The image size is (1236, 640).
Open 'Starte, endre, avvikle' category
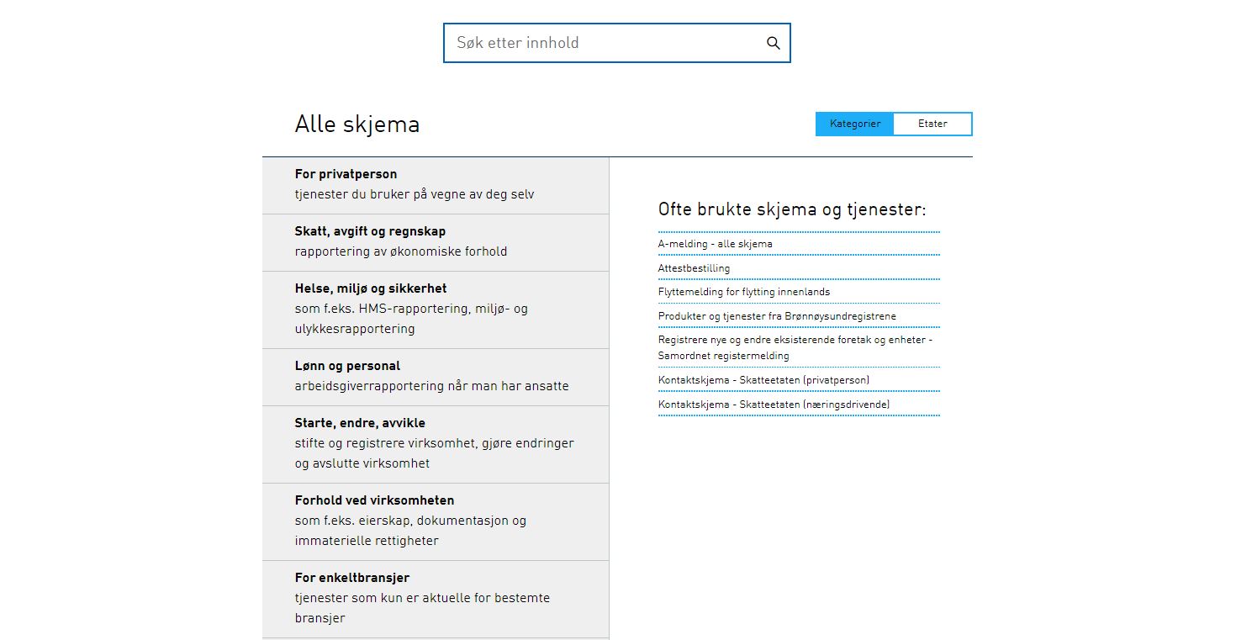click(x=435, y=443)
